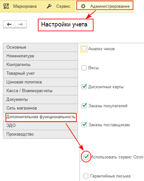Image resolution: width=144 pixels, height=181 pixels.
Task: Open the Сервис menu section
Action: click(63, 6)
